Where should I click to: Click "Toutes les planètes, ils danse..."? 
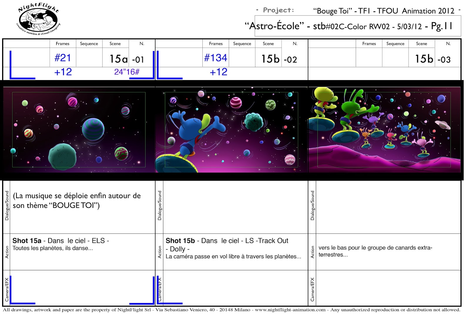pos(53,248)
